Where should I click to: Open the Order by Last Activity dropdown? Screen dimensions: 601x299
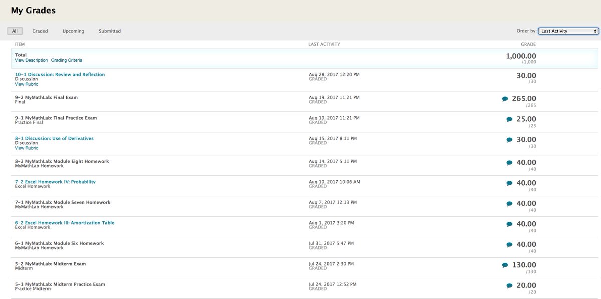(x=568, y=31)
